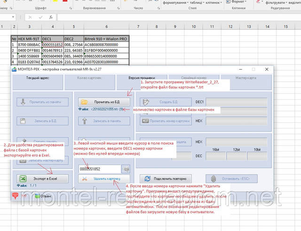The height and width of the screenshot is (231, 301).
Task: Click the Записать в память button
Action: click(104, 121)
